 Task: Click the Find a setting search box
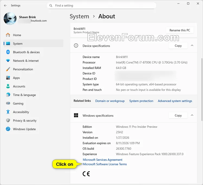[x=101, y=6]
